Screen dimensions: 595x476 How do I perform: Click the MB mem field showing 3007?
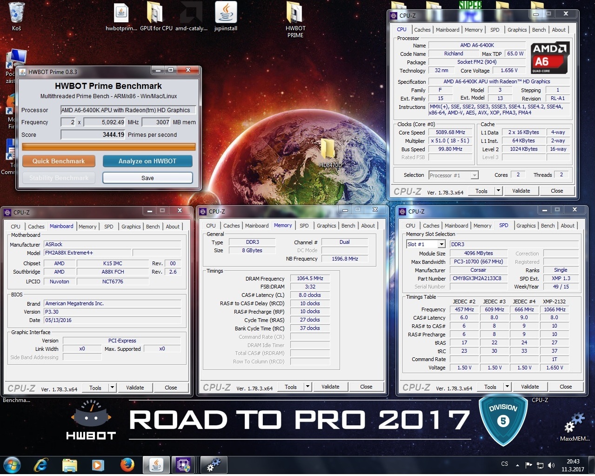156,122
